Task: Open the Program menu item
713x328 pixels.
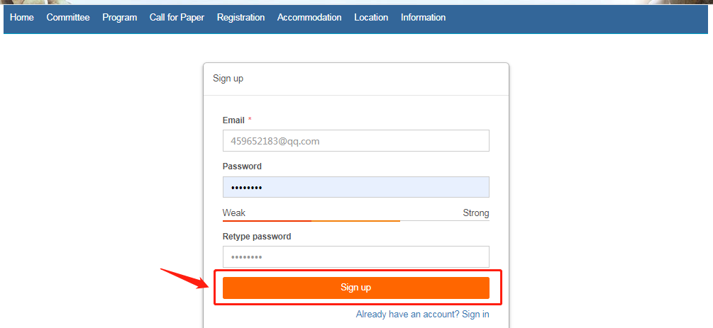Action: click(119, 17)
